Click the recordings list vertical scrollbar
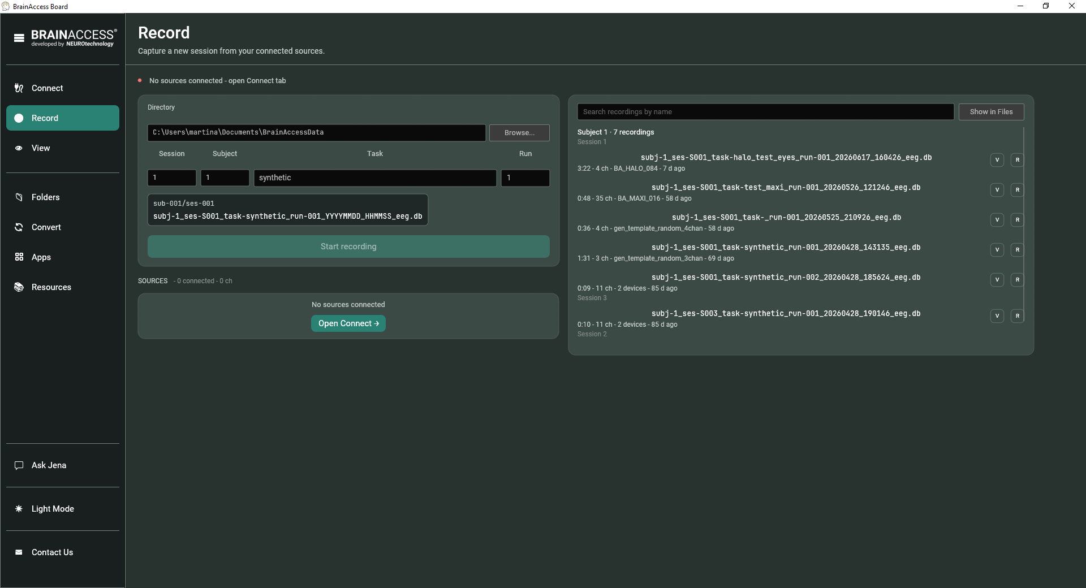The width and height of the screenshot is (1086, 588). pos(1024,225)
